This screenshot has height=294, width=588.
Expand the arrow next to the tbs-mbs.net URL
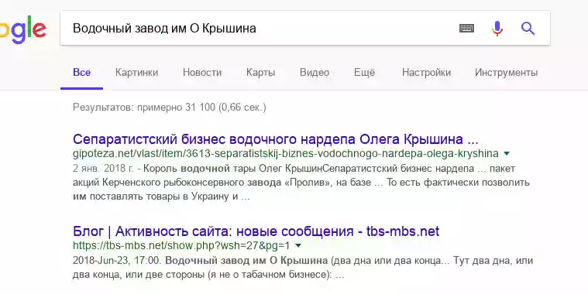[x=298, y=246]
